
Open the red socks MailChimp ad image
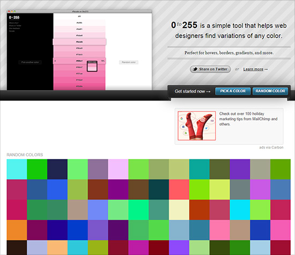[x=197, y=126]
